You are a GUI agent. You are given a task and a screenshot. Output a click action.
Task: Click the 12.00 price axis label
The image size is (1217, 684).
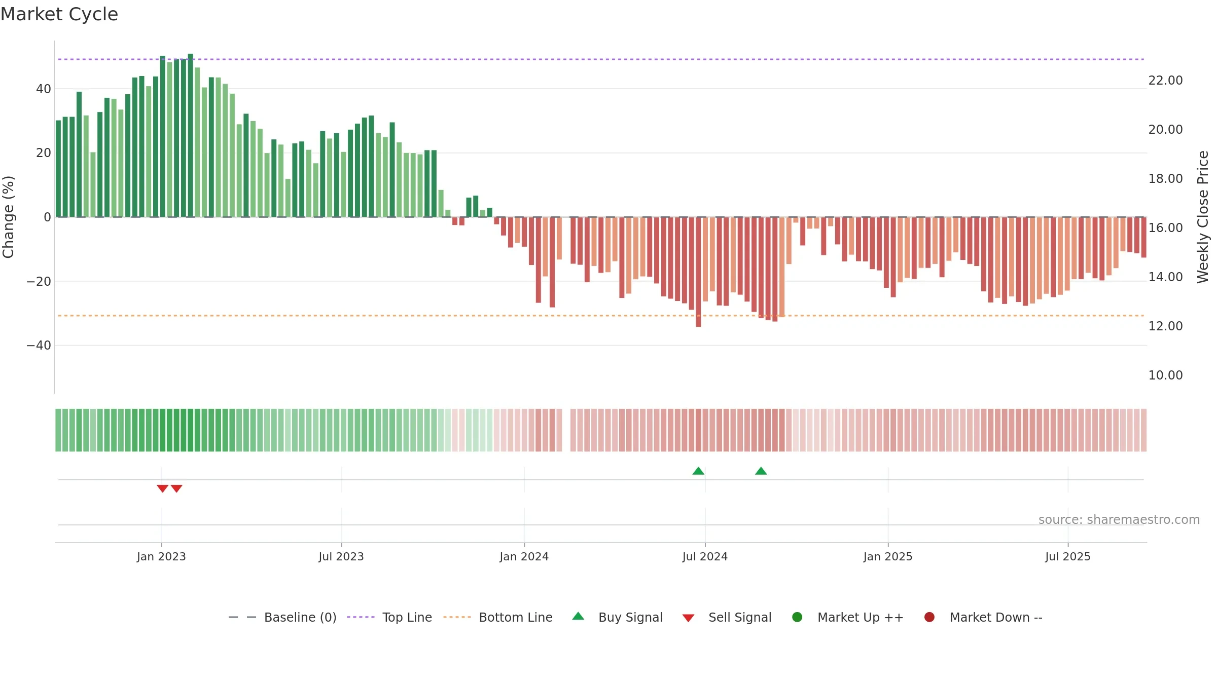[1165, 326]
